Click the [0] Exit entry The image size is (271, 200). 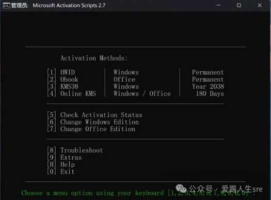61,172
